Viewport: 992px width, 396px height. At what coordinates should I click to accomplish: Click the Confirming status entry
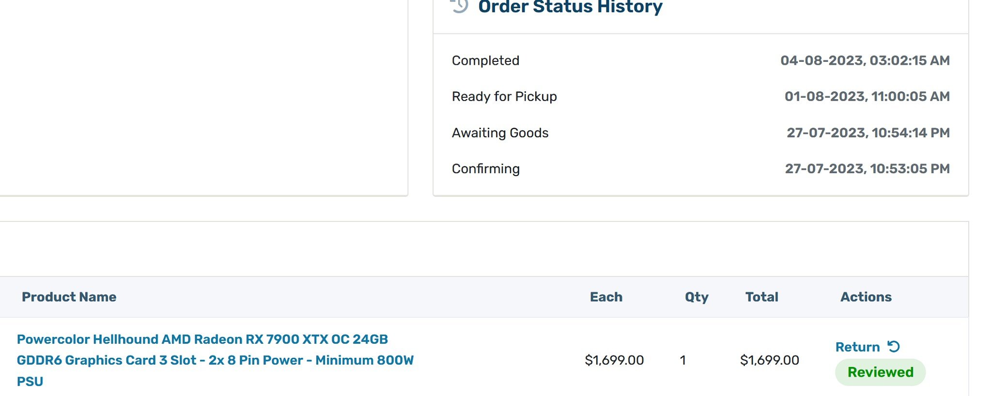(x=486, y=169)
